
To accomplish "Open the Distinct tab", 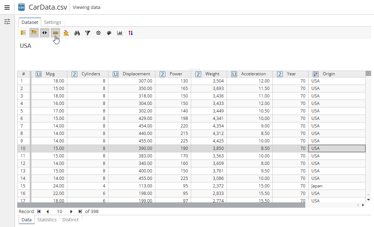I will (71, 220).
